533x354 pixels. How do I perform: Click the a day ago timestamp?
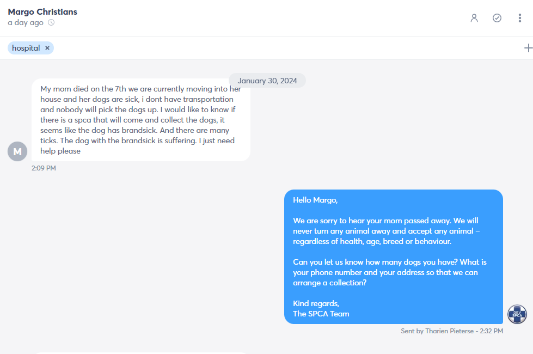coord(26,22)
